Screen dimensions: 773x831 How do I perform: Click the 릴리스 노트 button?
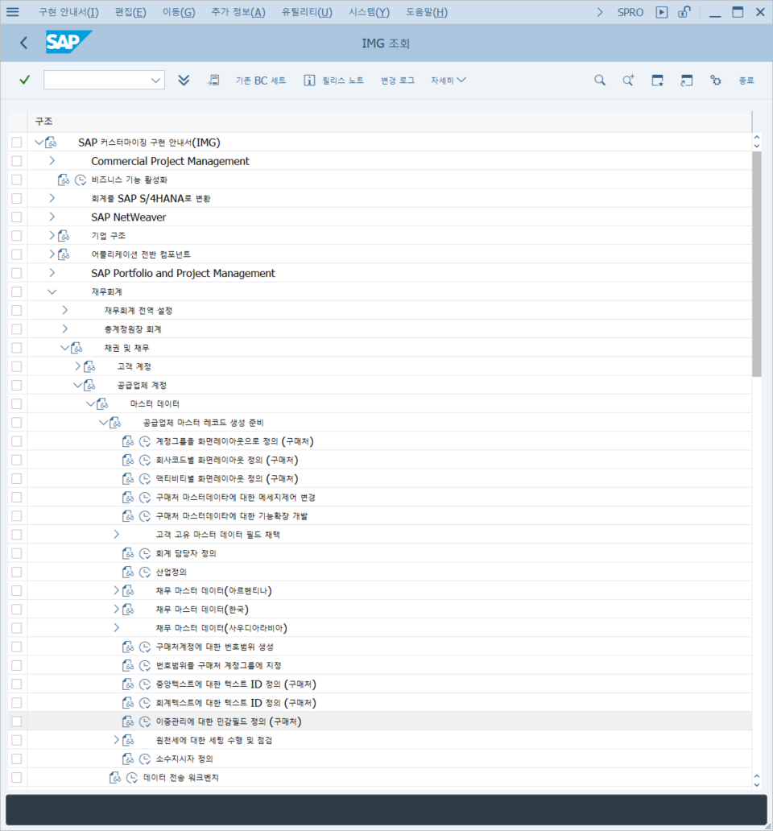pos(343,81)
